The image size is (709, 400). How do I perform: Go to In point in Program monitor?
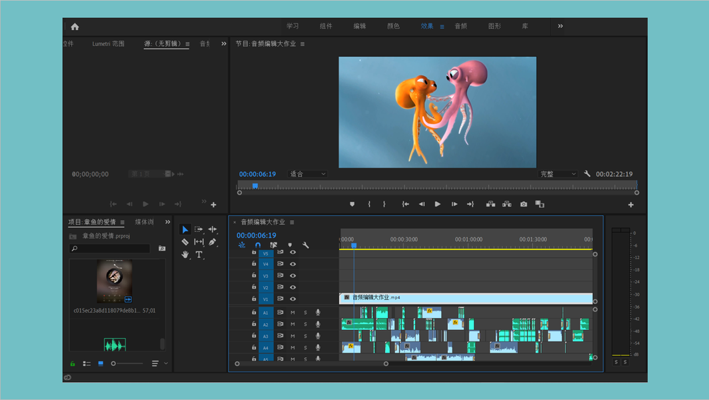coord(406,205)
